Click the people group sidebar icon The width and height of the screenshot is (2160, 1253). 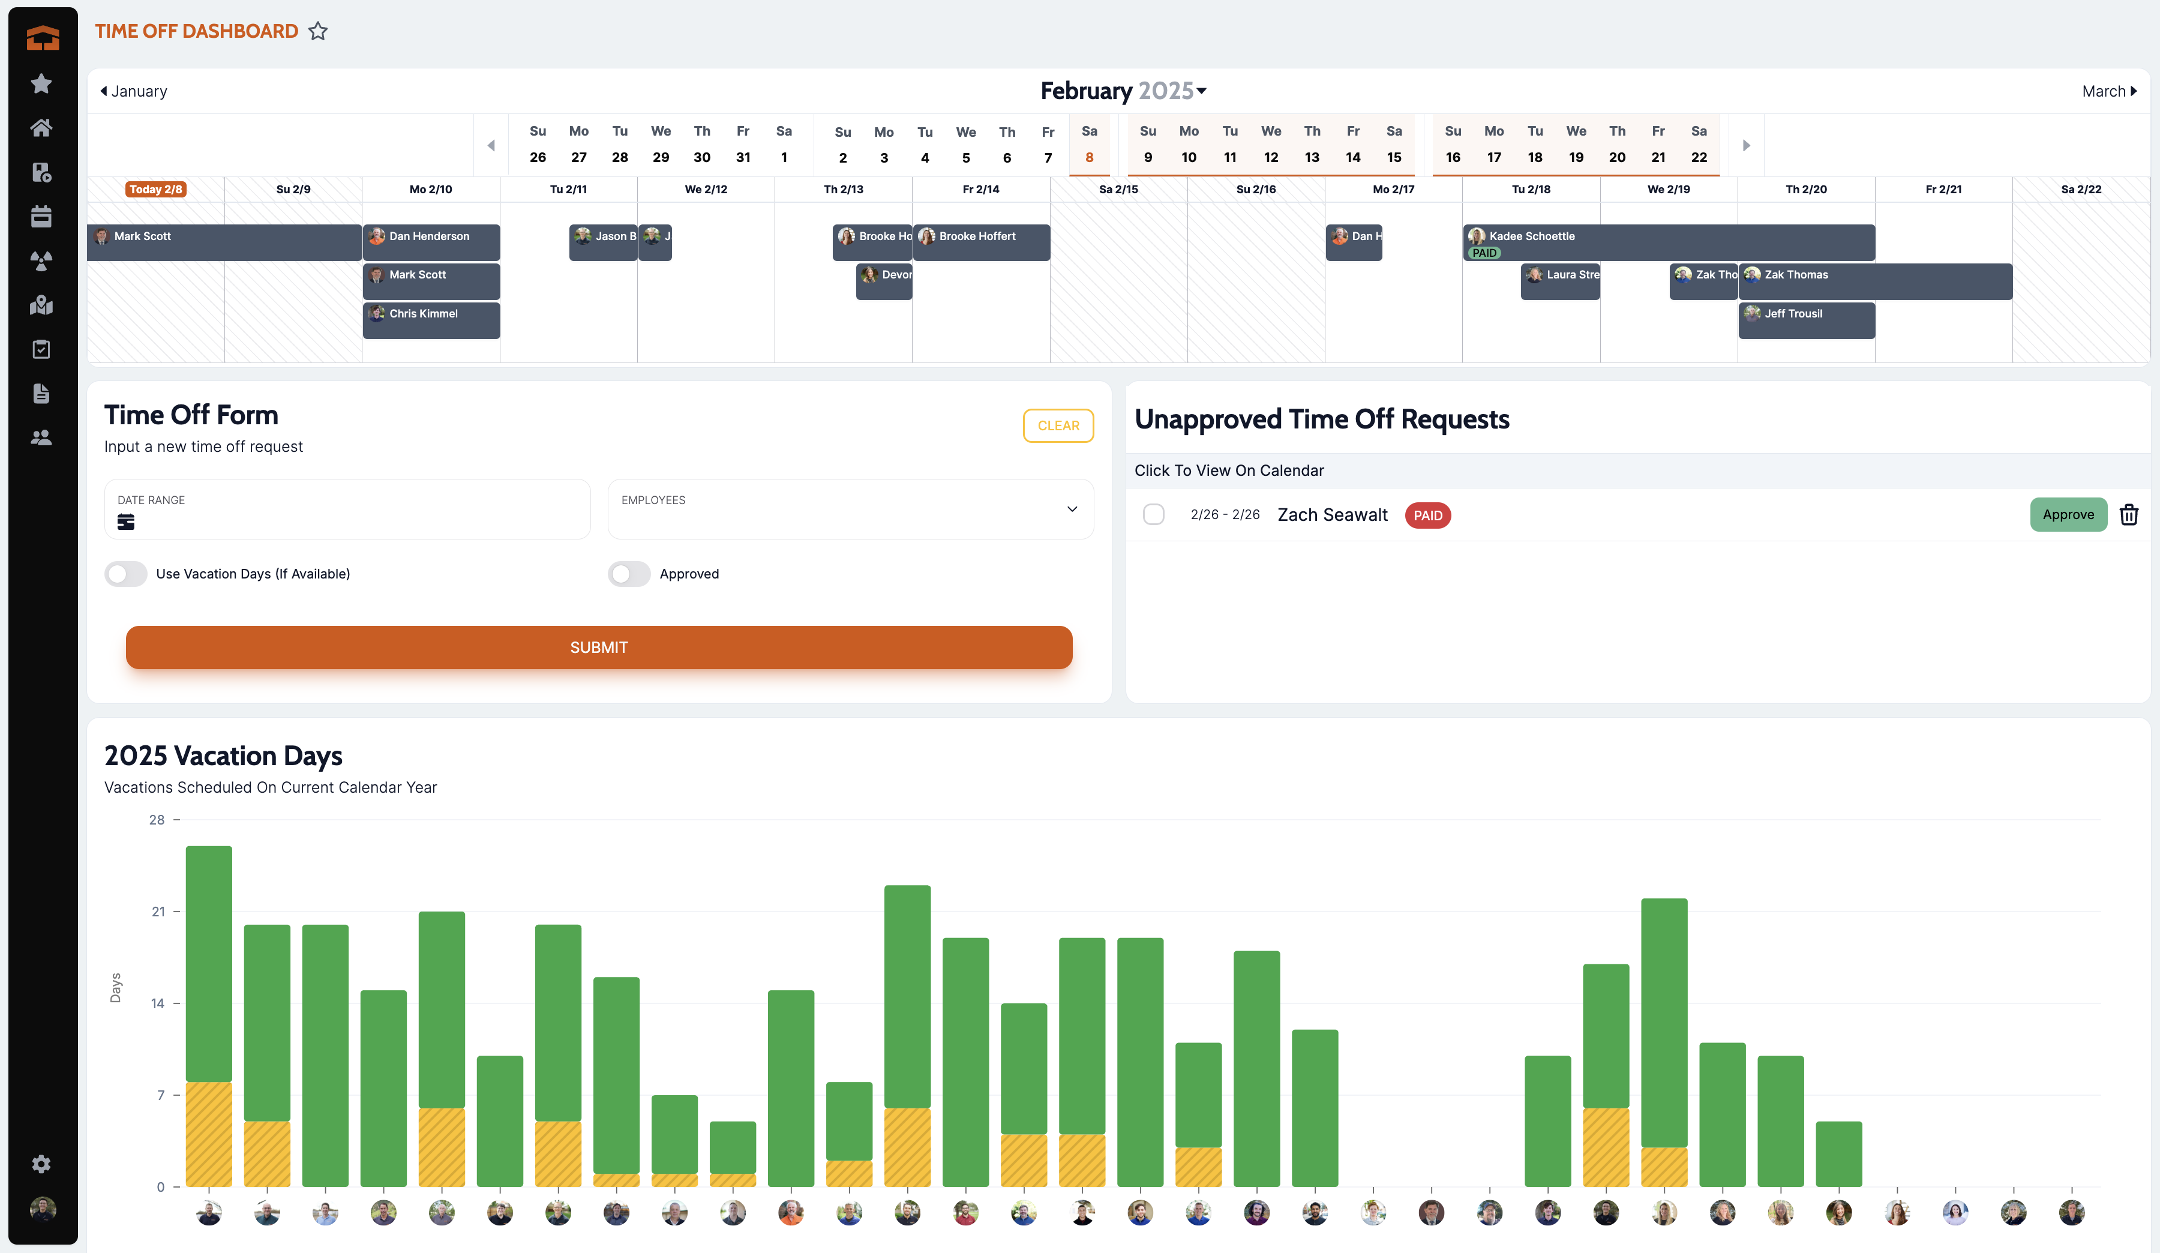[41, 438]
